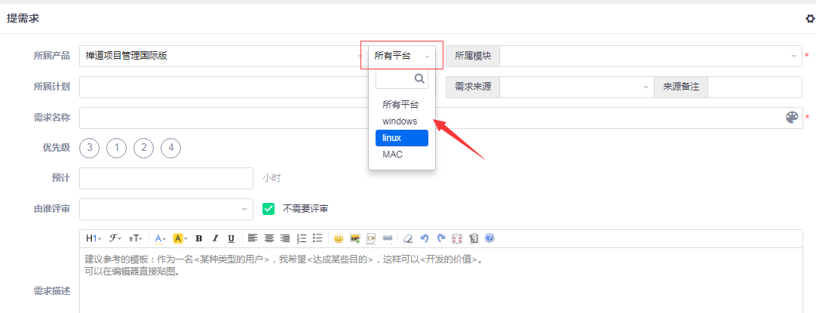Insert bulleted list
816x313 pixels.
[x=318, y=238]
